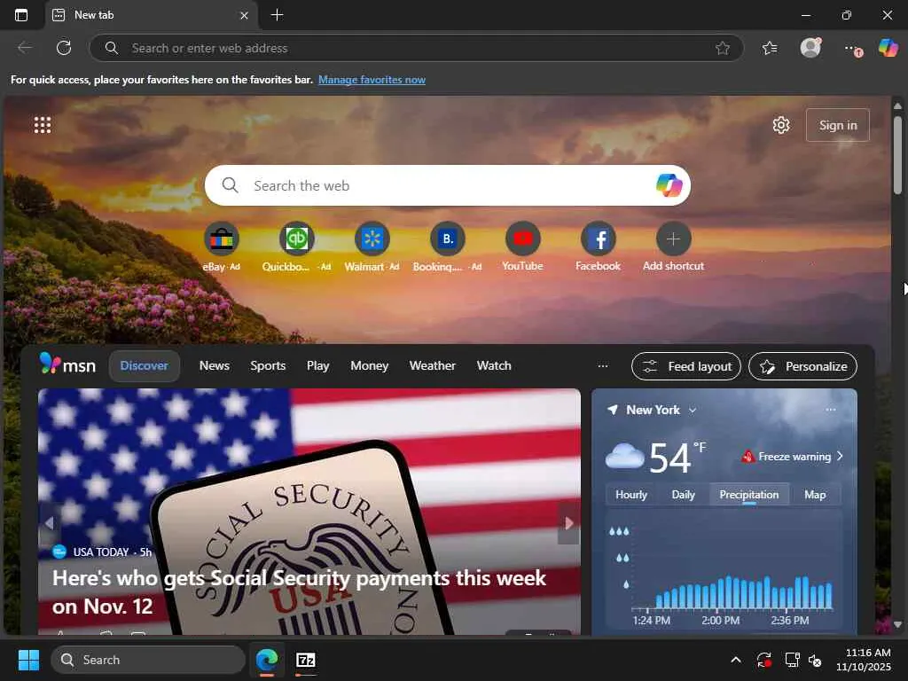Click the USA TODAY source label
This screenshot has height=681, width=908.
pyautogui.click(x=101, y=552)
